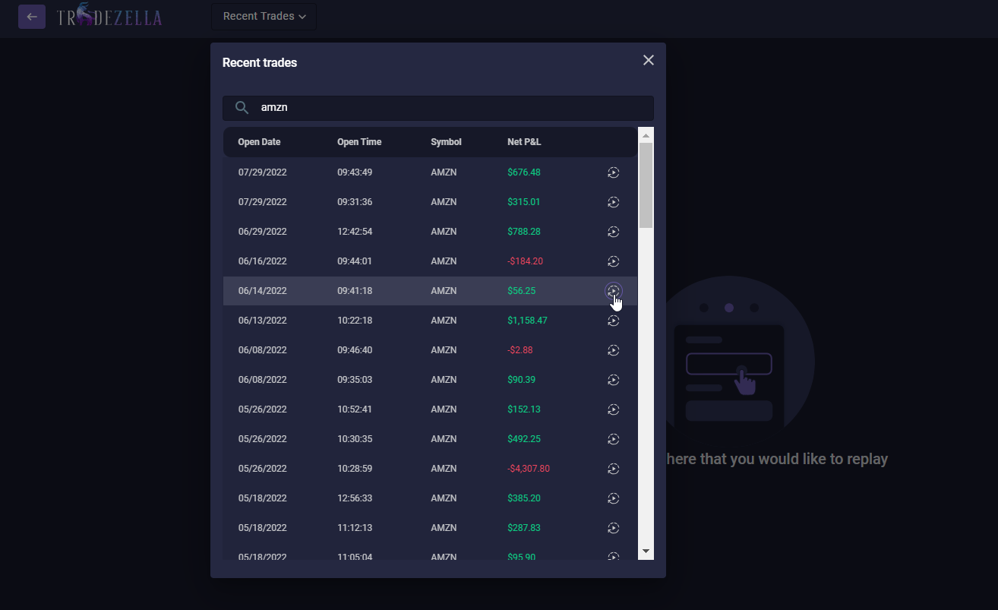Replay the -$4,307.80 trade from 05/26/2022
The image size is (998, 610).
pos(613,469)
